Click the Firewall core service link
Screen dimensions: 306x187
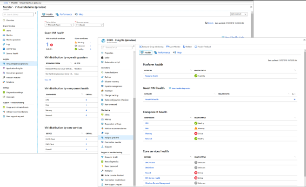tap(148, 173)
